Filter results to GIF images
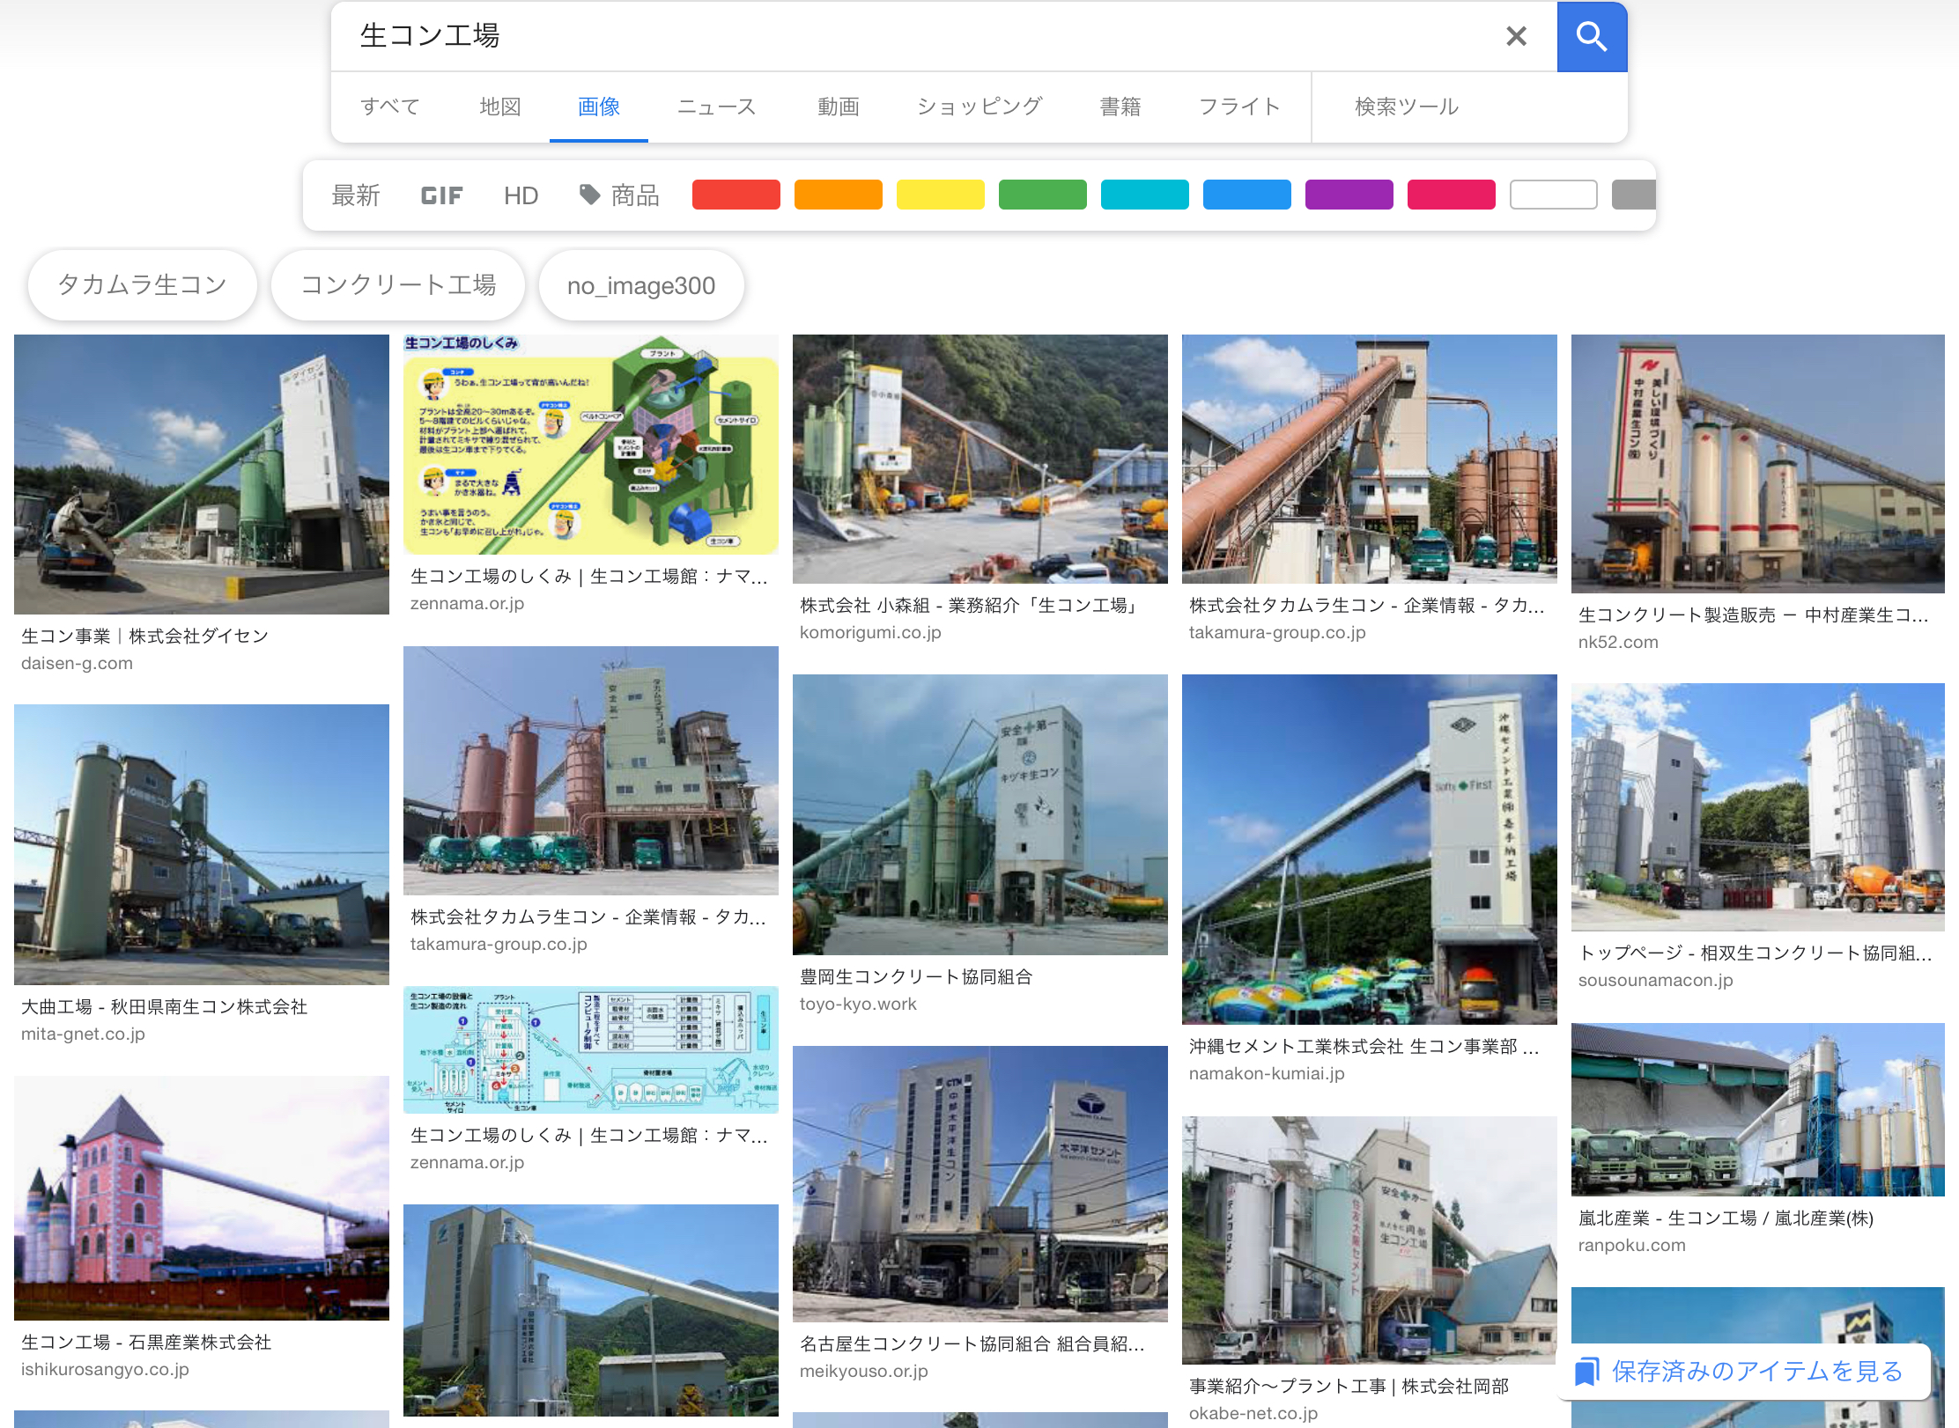 pyautogui.click(x=441, y=195)
